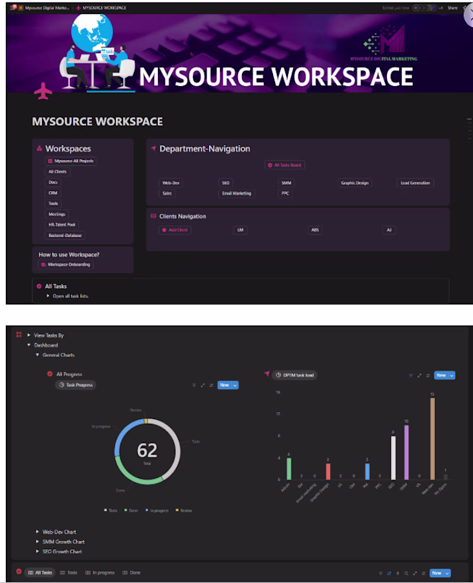Click the search icon in bottom toolbar

pos(406,573)
